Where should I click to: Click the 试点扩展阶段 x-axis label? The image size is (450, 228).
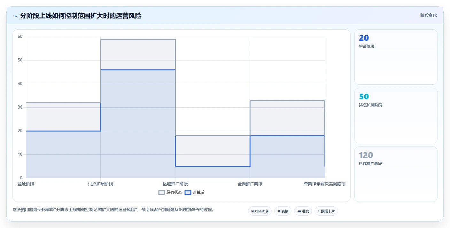[x=101, y=184]
